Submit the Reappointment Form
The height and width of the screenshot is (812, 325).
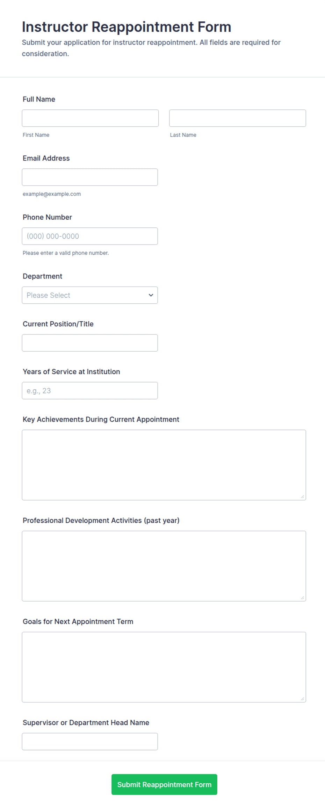[164, 785]
